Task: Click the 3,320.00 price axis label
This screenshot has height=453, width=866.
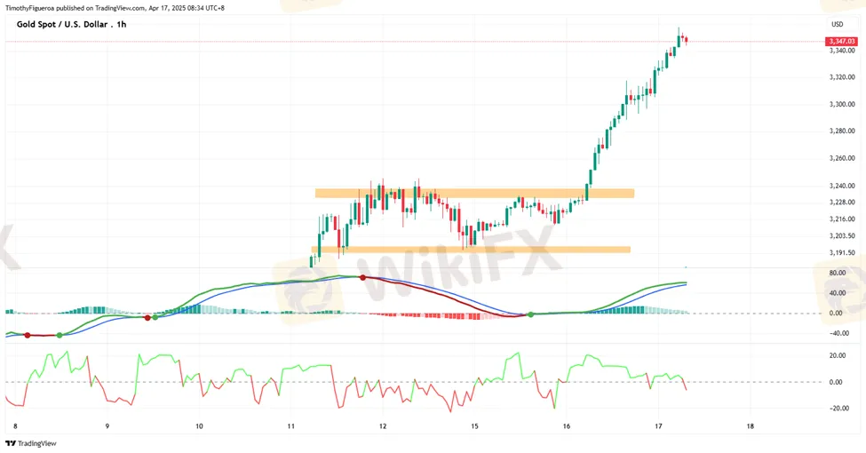Action: [842, 77]
